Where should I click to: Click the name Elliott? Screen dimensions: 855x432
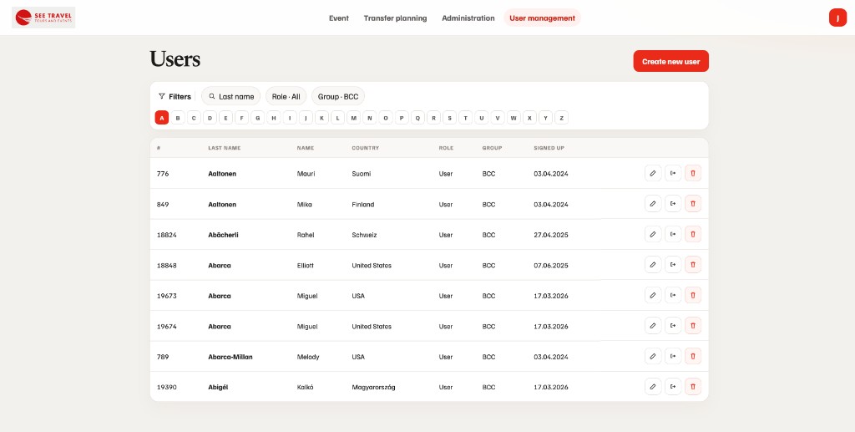pyautogui.click(x=306, y=266)
